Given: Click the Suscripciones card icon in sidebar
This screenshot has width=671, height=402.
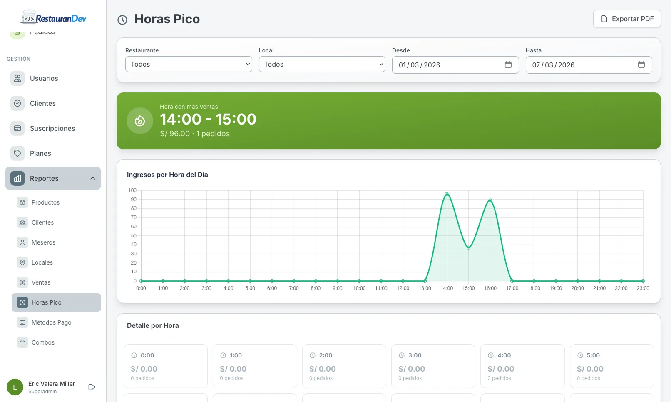Looking at the screenshot, I should pyautogui.click(x=17, y=128).
